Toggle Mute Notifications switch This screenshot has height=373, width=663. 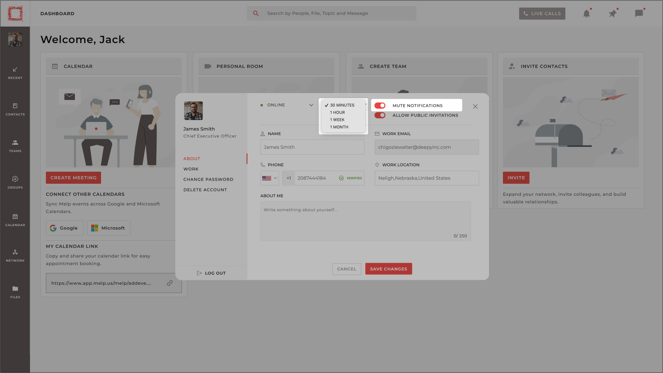click(x=380, y=105)
